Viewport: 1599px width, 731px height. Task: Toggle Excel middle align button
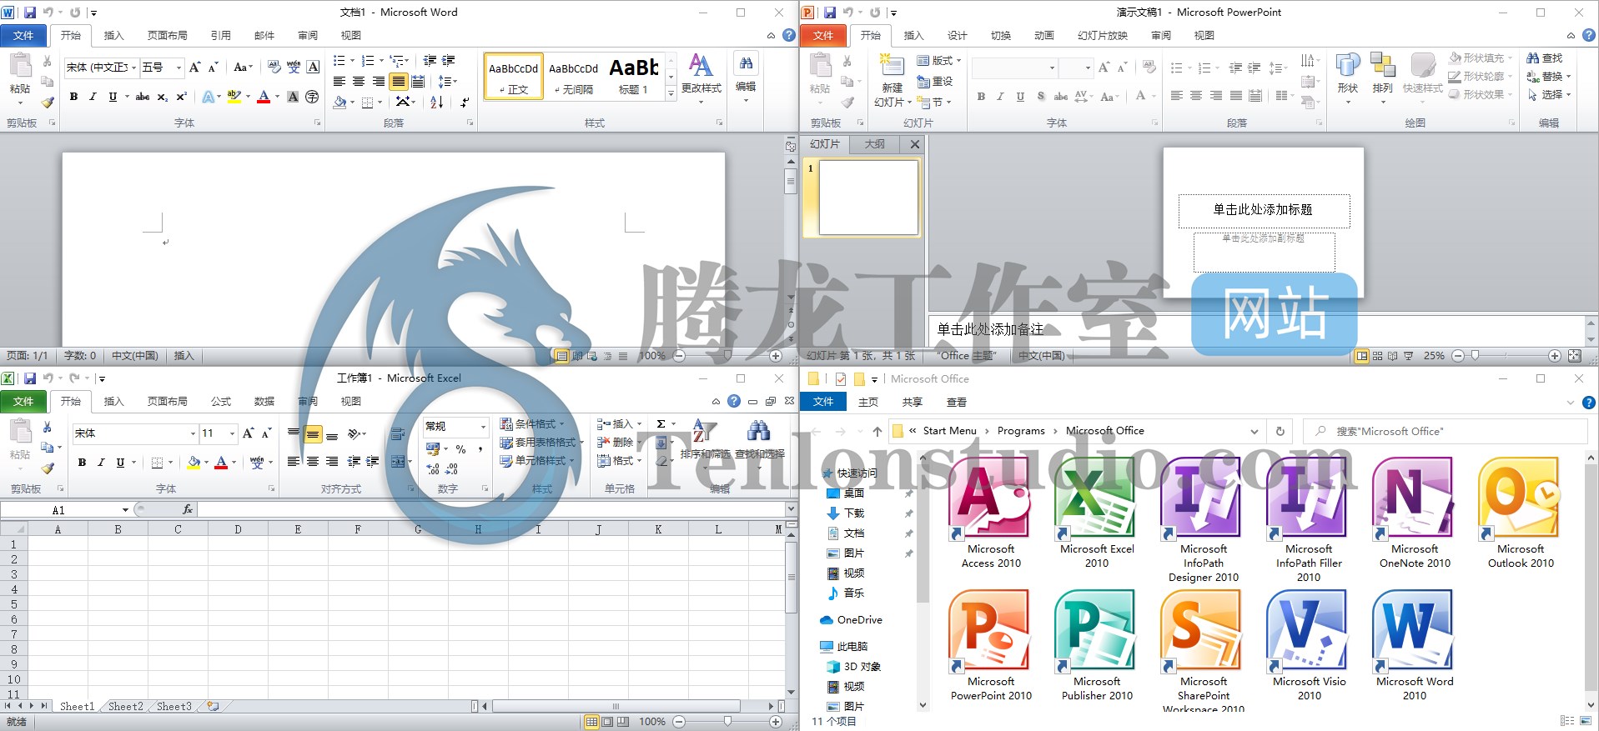pyautogui.click(x=313, y=434)
